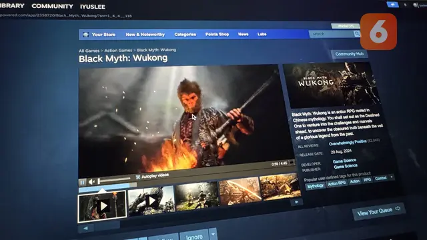The width and height of the screenshot is (427, 240).
Task: Open the Community Hub
Action: [350, 54]
